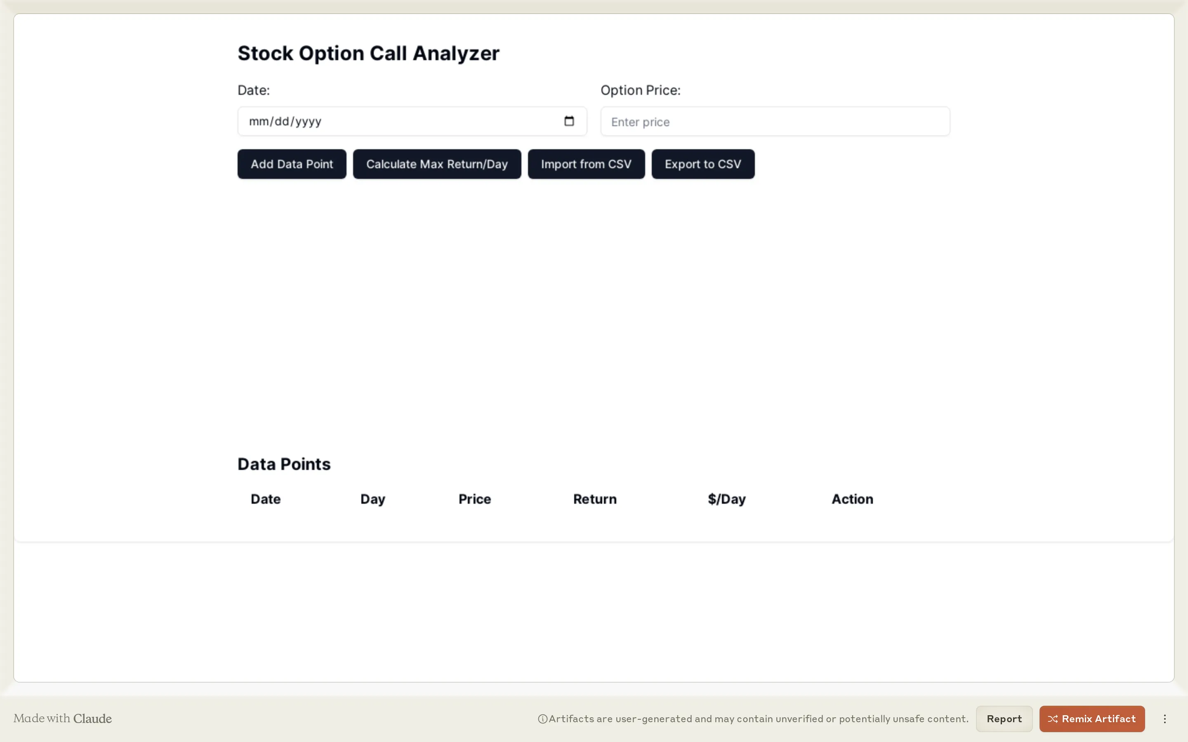Click Import from CSV
The height and width of the screenshot is (742, 1188).
click(586, 164)
